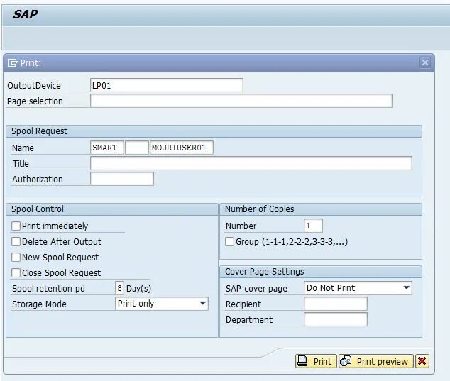Focus the Recipient field
Viewport: 450px width, 381px height.
336,304
